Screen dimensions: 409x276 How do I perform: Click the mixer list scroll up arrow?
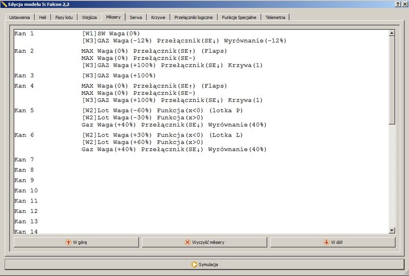(x=392, y=33)
